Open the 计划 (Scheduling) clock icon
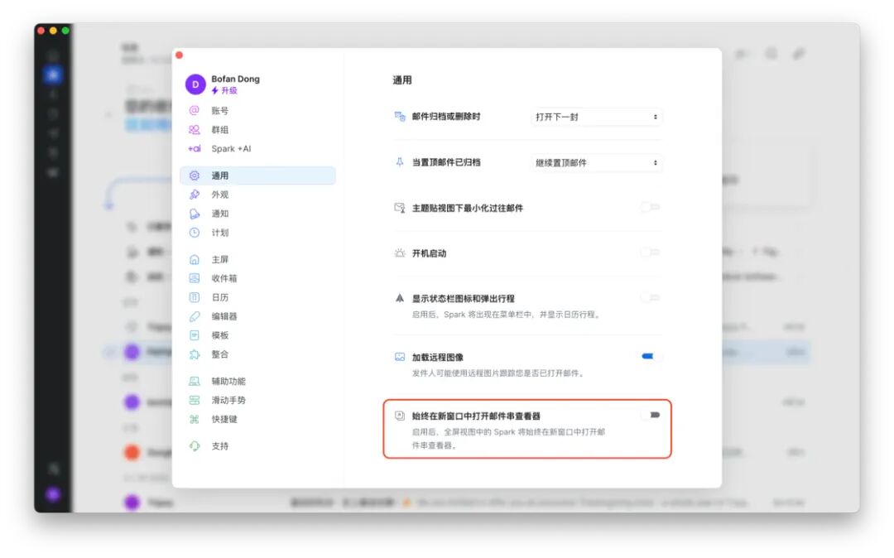 (194, 233)
